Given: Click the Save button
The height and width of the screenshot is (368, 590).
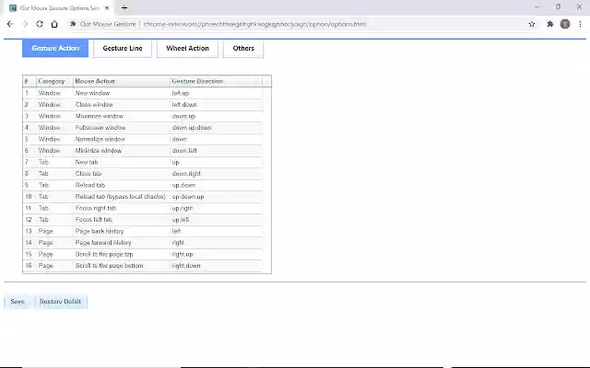Looking at the screenshot, I should click(x=18, y=302).
